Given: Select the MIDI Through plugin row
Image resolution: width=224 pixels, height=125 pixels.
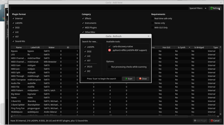Looking at the screenshot, I should click(x=115, y=76).
